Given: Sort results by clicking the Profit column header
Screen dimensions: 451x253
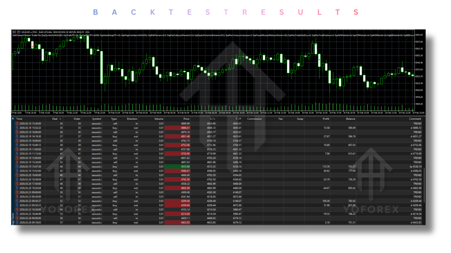Looking at the screenshot, I should [x=326, y=119].
